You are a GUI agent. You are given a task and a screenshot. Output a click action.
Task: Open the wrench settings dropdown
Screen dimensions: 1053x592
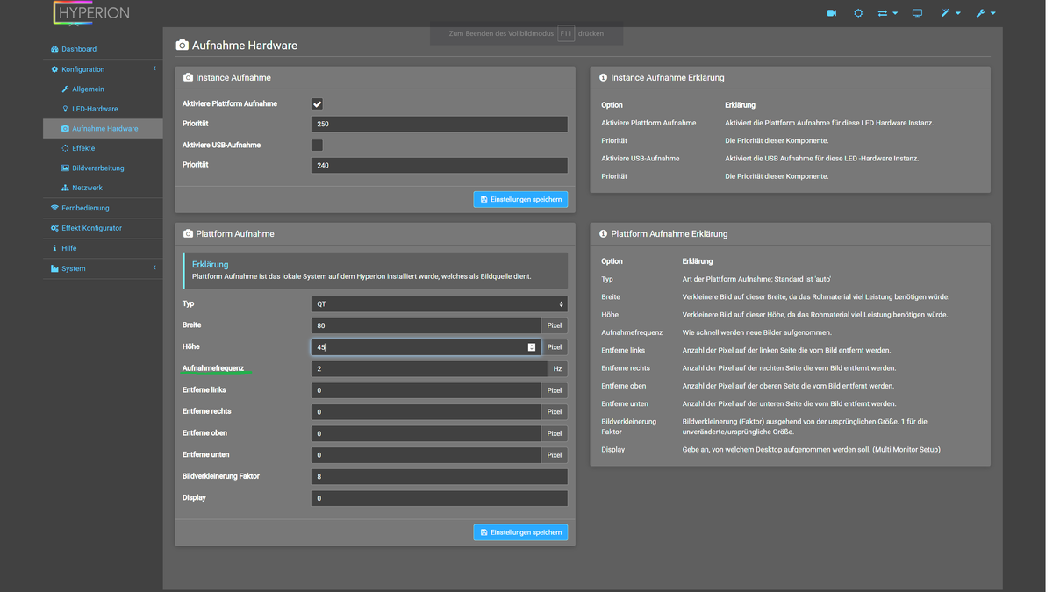(x=985, y=13)
